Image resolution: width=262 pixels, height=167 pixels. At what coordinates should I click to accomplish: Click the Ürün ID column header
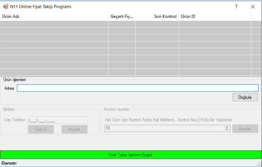click(215, 16)
